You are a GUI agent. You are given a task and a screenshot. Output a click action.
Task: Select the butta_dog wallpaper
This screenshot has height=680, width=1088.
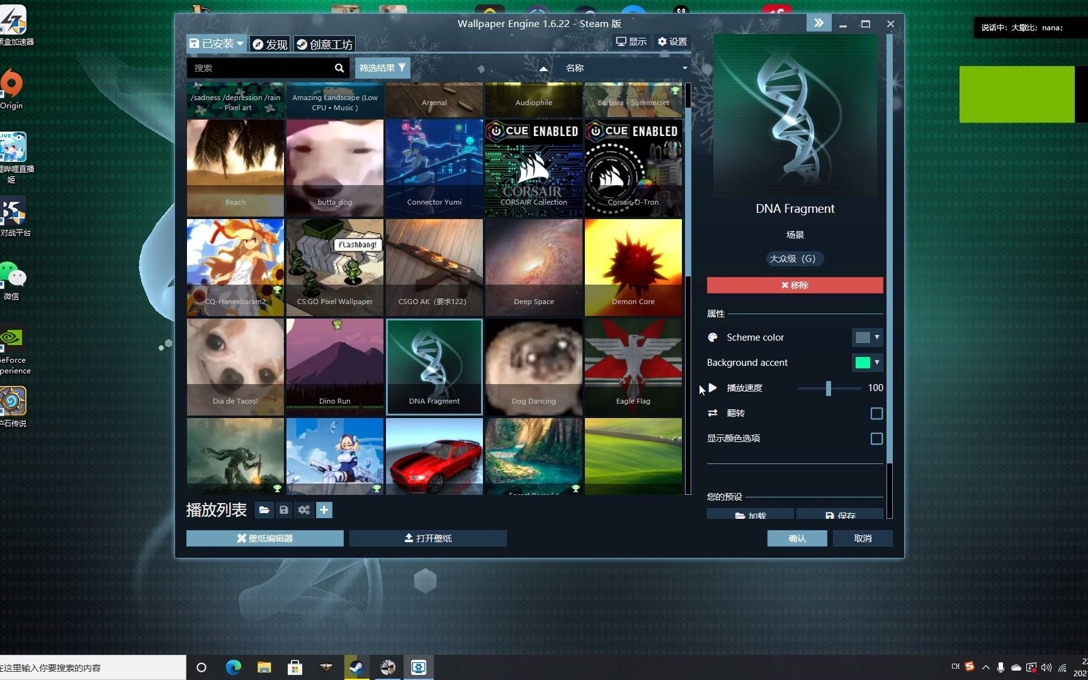[335, 168]
